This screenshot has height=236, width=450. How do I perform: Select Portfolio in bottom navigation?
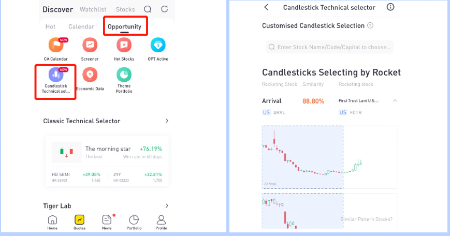[134, 223]
